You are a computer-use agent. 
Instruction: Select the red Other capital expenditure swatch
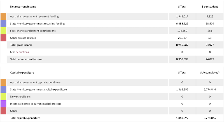tap(3, 111)
